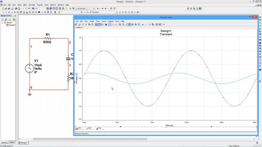This screenshot has width=262, height=147.
Task: Click the Help question mark icon in main toolbar
Action: (114, 9)
